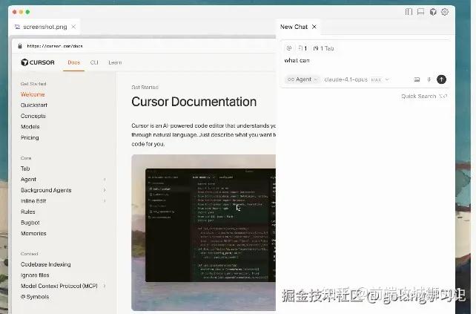Click the Cursor cube icon in title bar
The image size is (476, 314).
click(x=433, y=12)
